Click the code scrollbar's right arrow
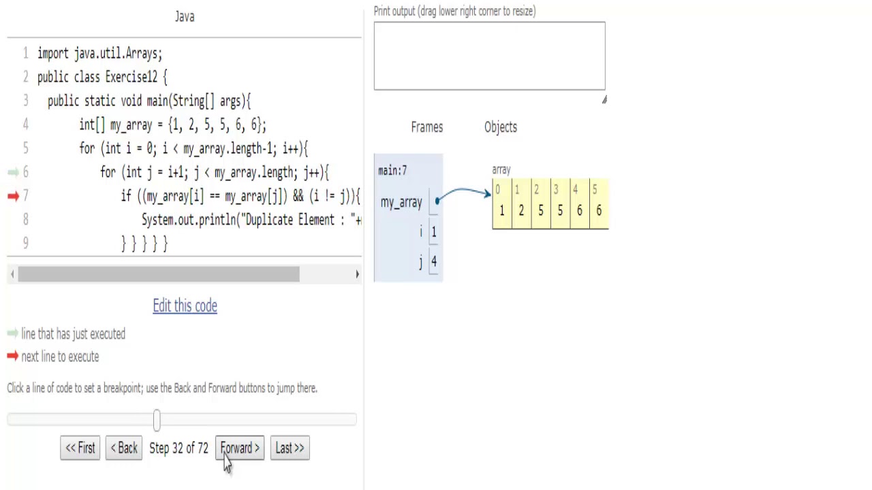 [x=357, y=274]
